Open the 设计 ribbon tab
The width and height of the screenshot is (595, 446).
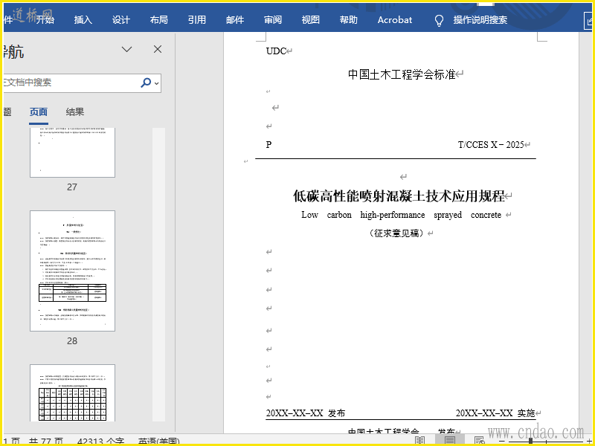pyautogui.click(x=121, y=20)
